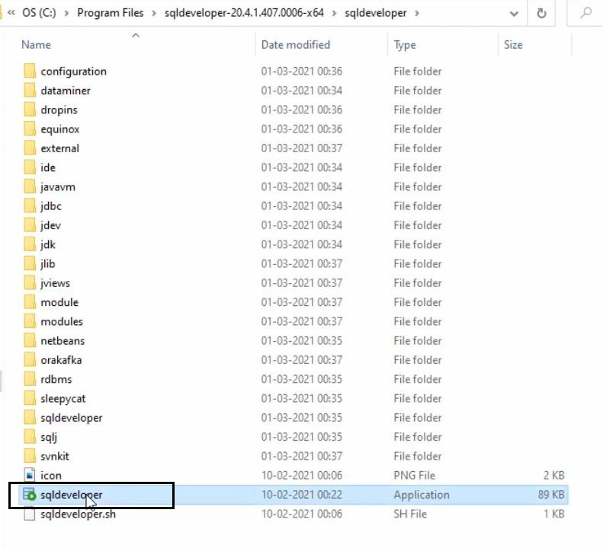This screenshot has width=603, height=548.
Task: Select the sqldeveloper.sh file name
Action: 78,515
